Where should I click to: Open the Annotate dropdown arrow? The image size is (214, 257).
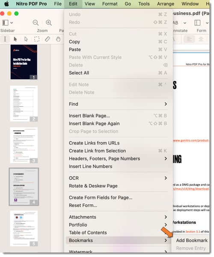tap(185, 23)
